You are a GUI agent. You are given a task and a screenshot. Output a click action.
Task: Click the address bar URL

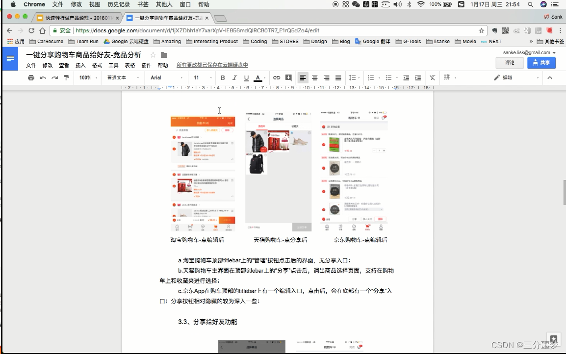pos(198,31)
